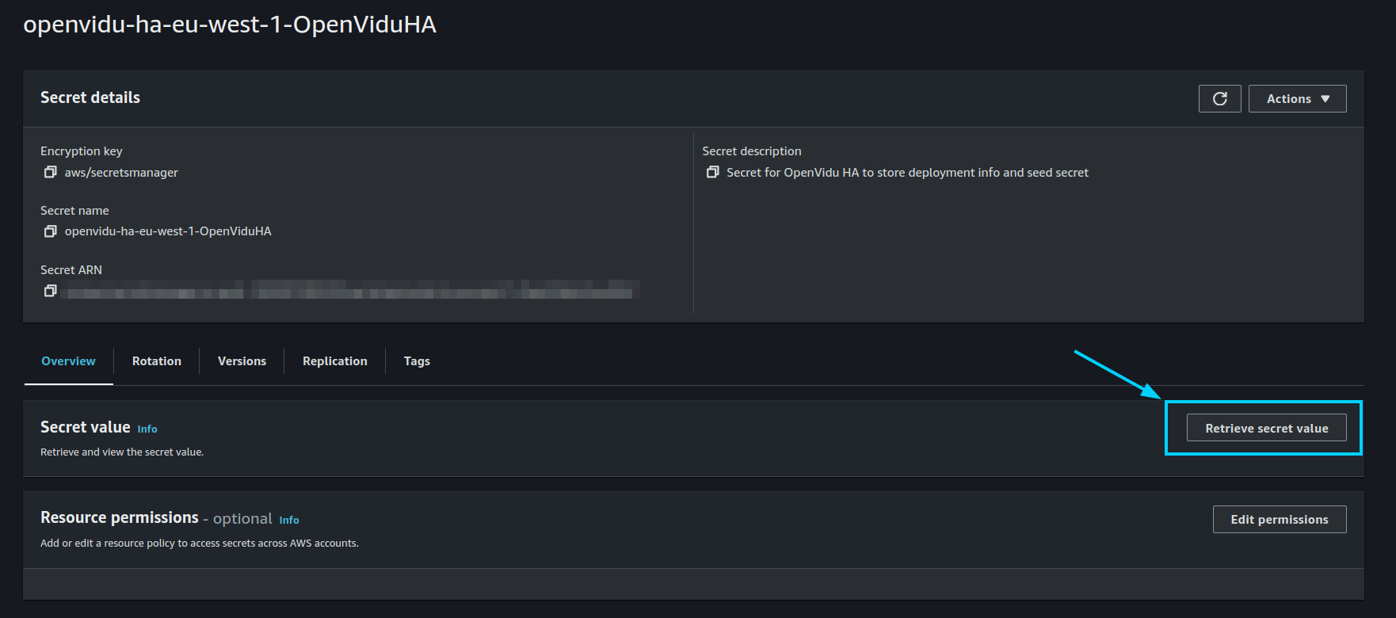Click the blurred Secret ARN text
Viewport: 1396px width, 618px height.
coord(349,291)
